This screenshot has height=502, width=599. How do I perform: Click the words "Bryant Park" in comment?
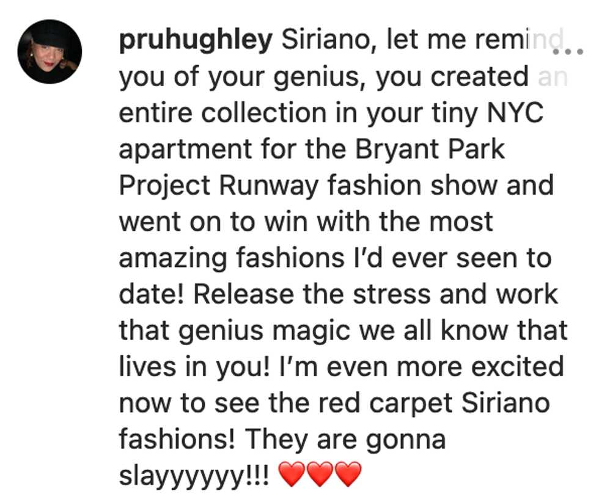point(430,149)
